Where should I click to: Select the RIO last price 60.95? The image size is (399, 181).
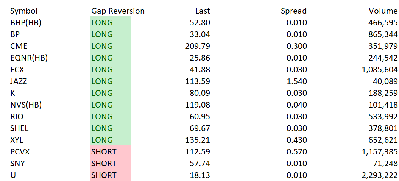(x=200, y=117)
